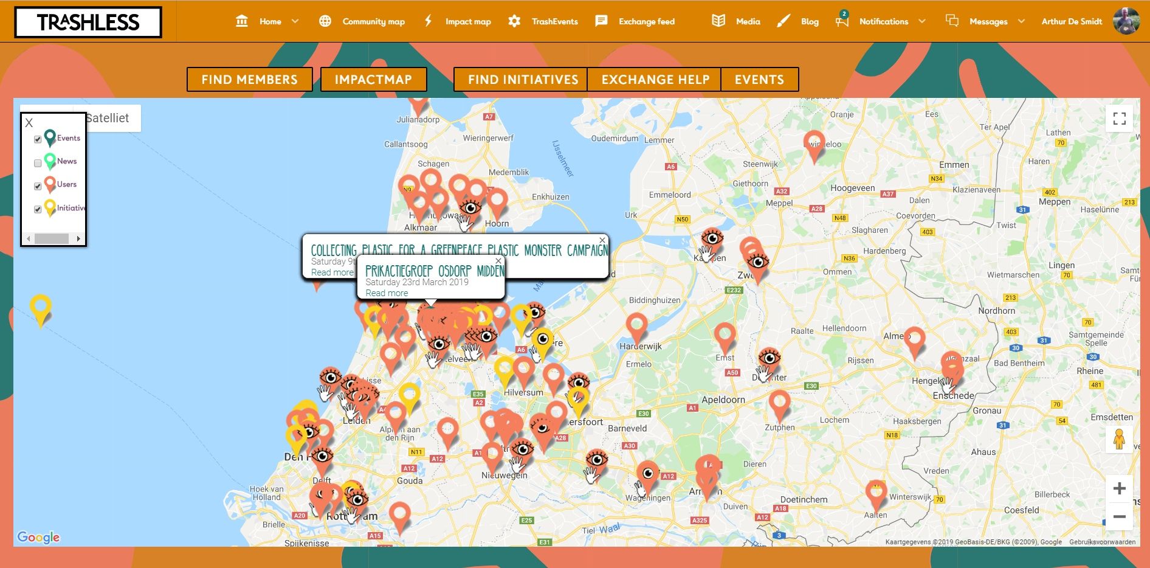Click the Notifications icon with badge 2

[x=842, y=20]
